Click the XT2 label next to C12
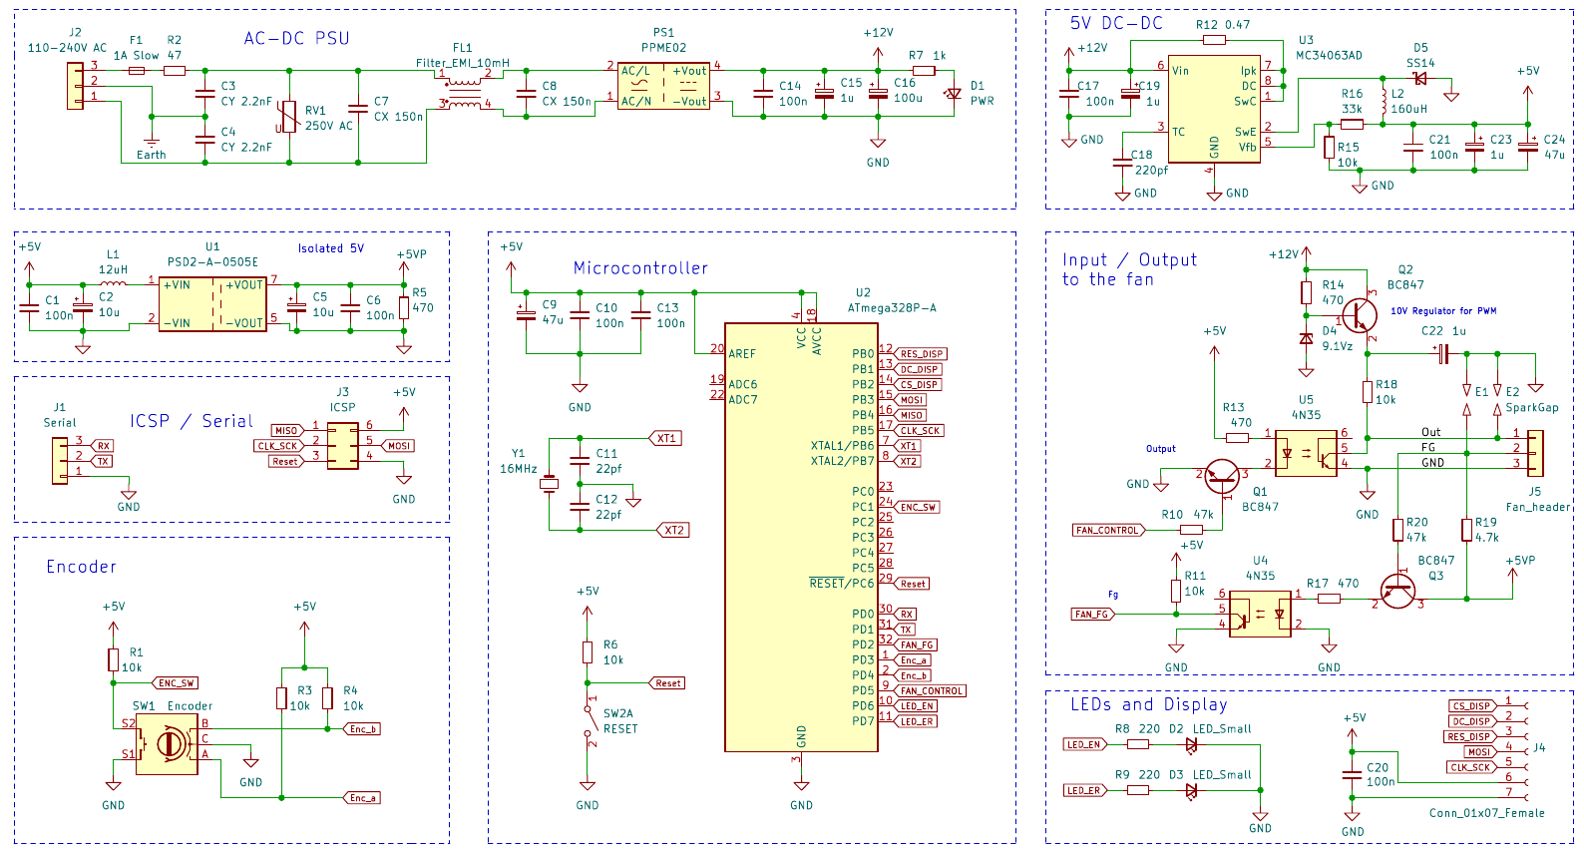 pyautogui.click(x=673, y=530)
